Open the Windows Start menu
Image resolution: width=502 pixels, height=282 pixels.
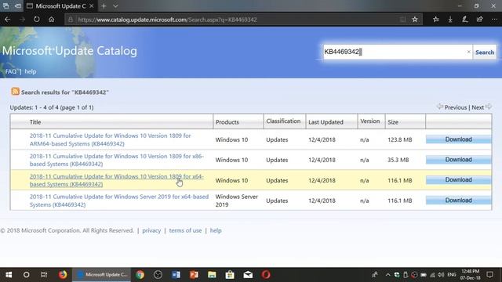click(x=9, y=275)
